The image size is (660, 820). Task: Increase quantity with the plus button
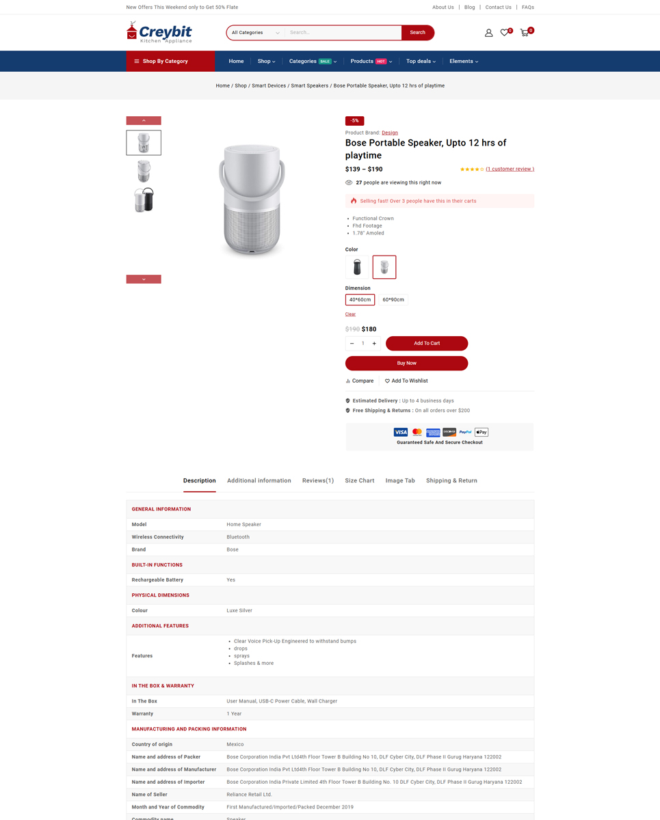tap(374, 343)
